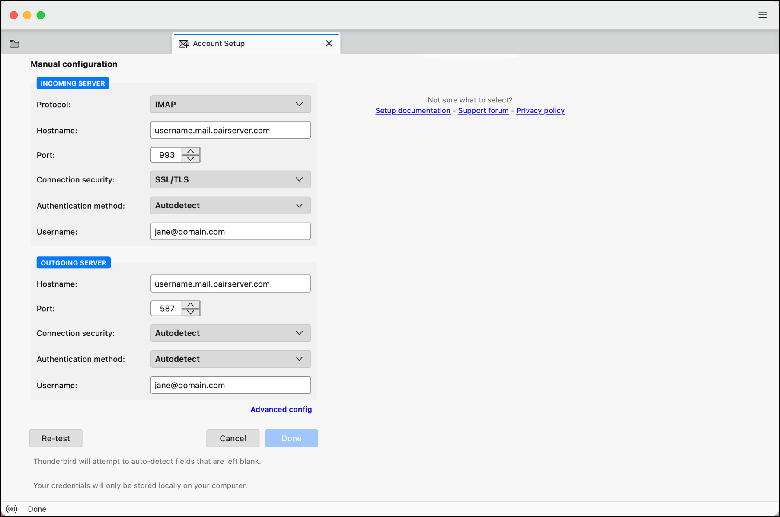Open outgoing Authentication method dropdown

230,359
